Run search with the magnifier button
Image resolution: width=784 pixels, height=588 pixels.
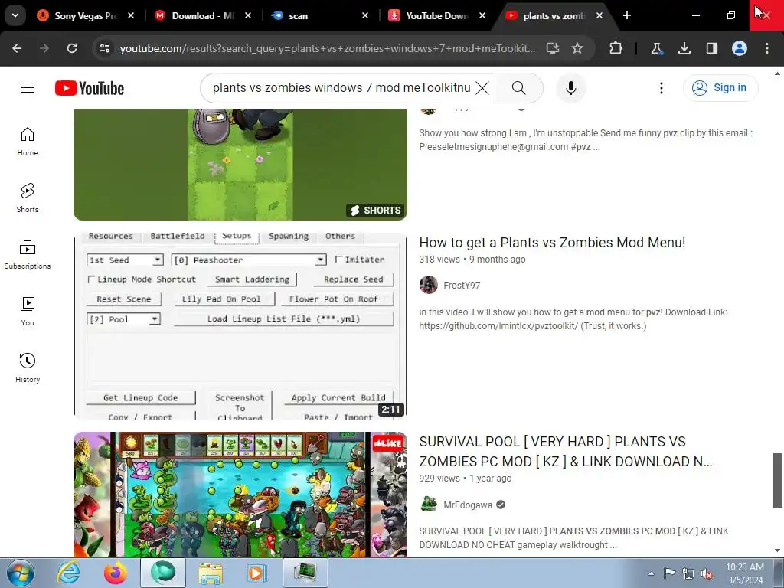tap(519, 88)
